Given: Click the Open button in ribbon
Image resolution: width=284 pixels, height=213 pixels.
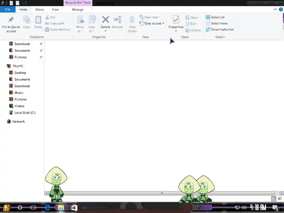Looking at the screenshot, I should pos(193,17).
